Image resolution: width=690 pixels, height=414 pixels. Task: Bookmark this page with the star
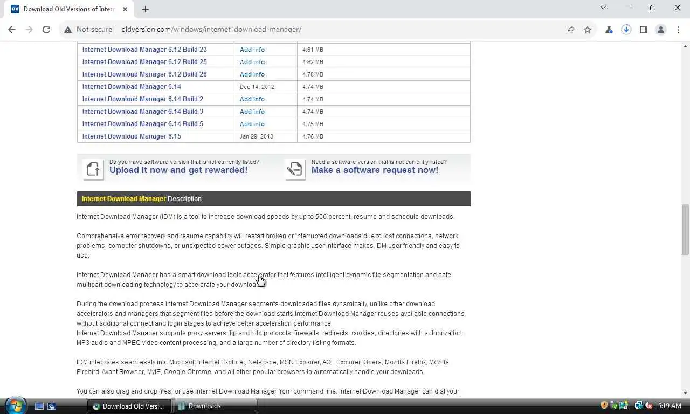click(x=588, y=30)
